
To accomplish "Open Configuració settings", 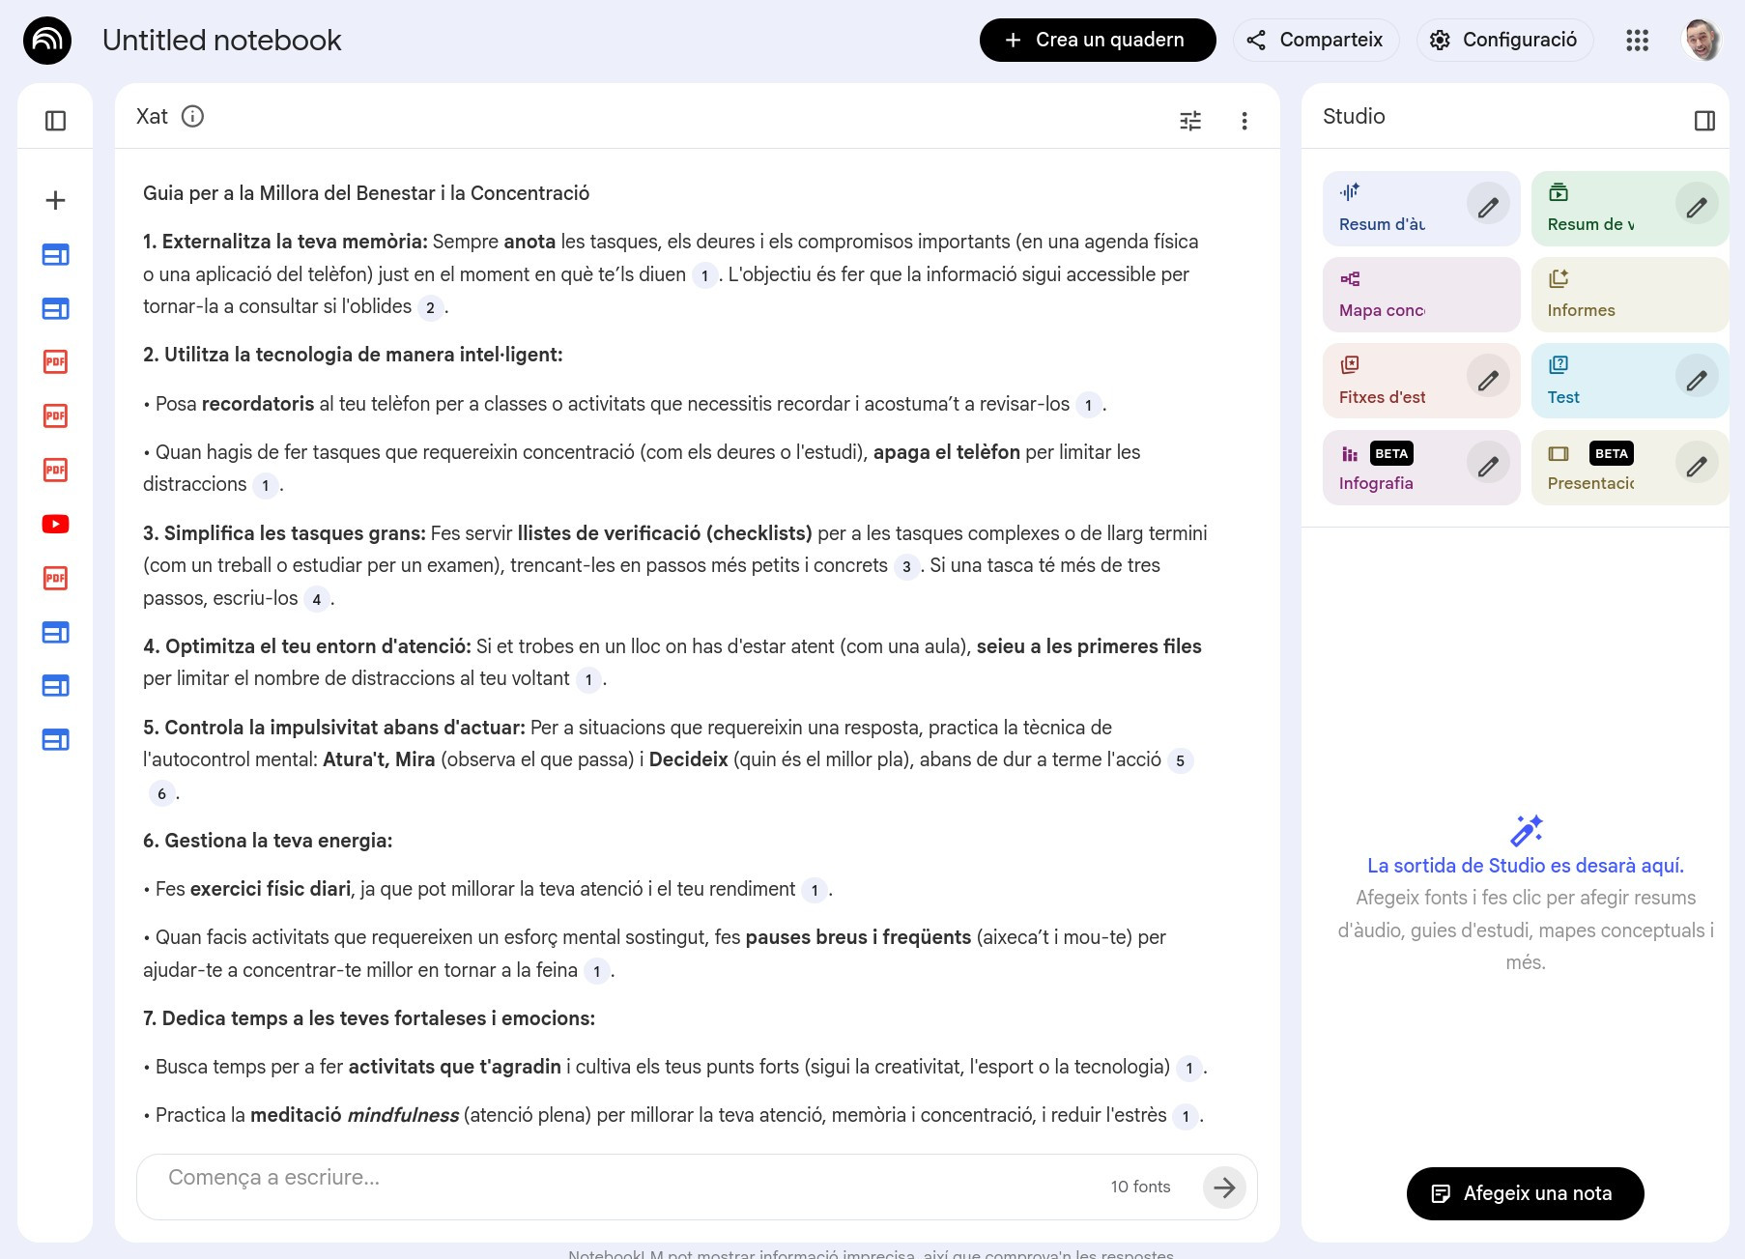I will (1504, 41).
